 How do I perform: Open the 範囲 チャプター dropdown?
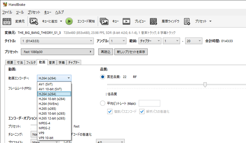(x=150, y=41)
